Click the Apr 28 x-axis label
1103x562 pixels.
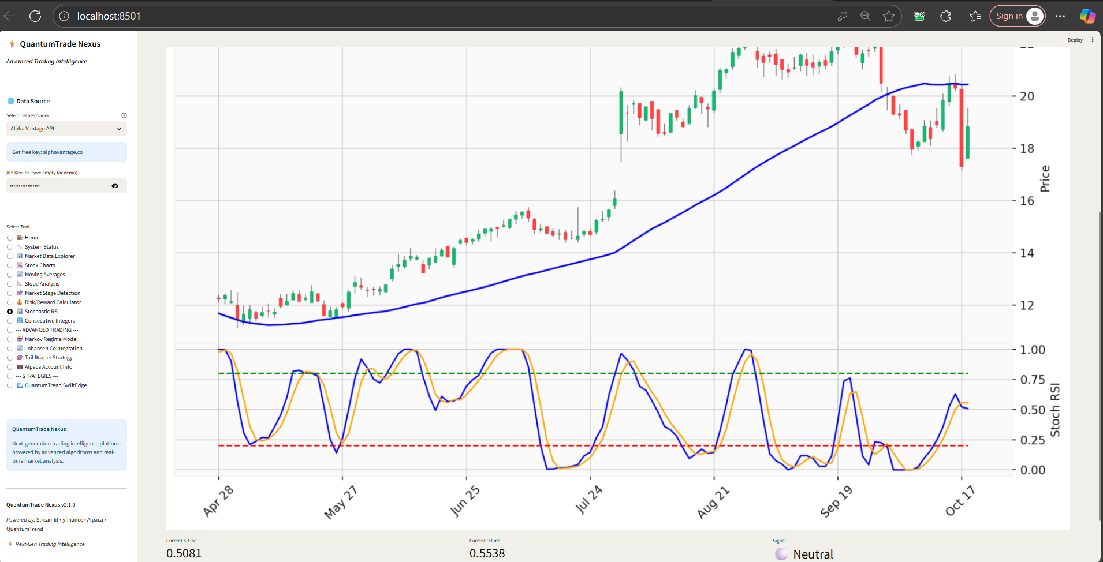pyautogui.click(x=218, y=501)
